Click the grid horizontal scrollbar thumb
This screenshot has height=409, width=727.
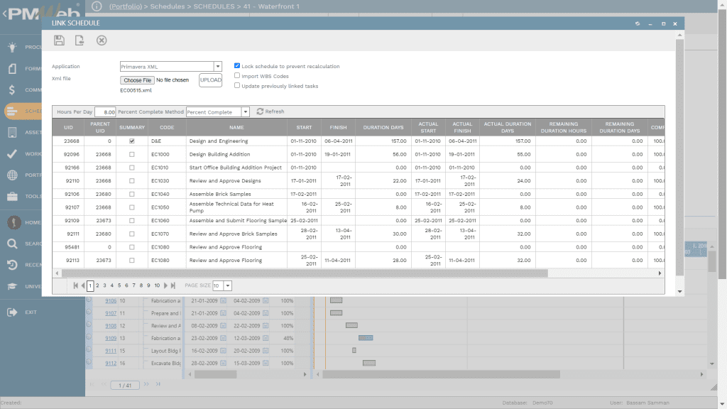tap(305, 273)
